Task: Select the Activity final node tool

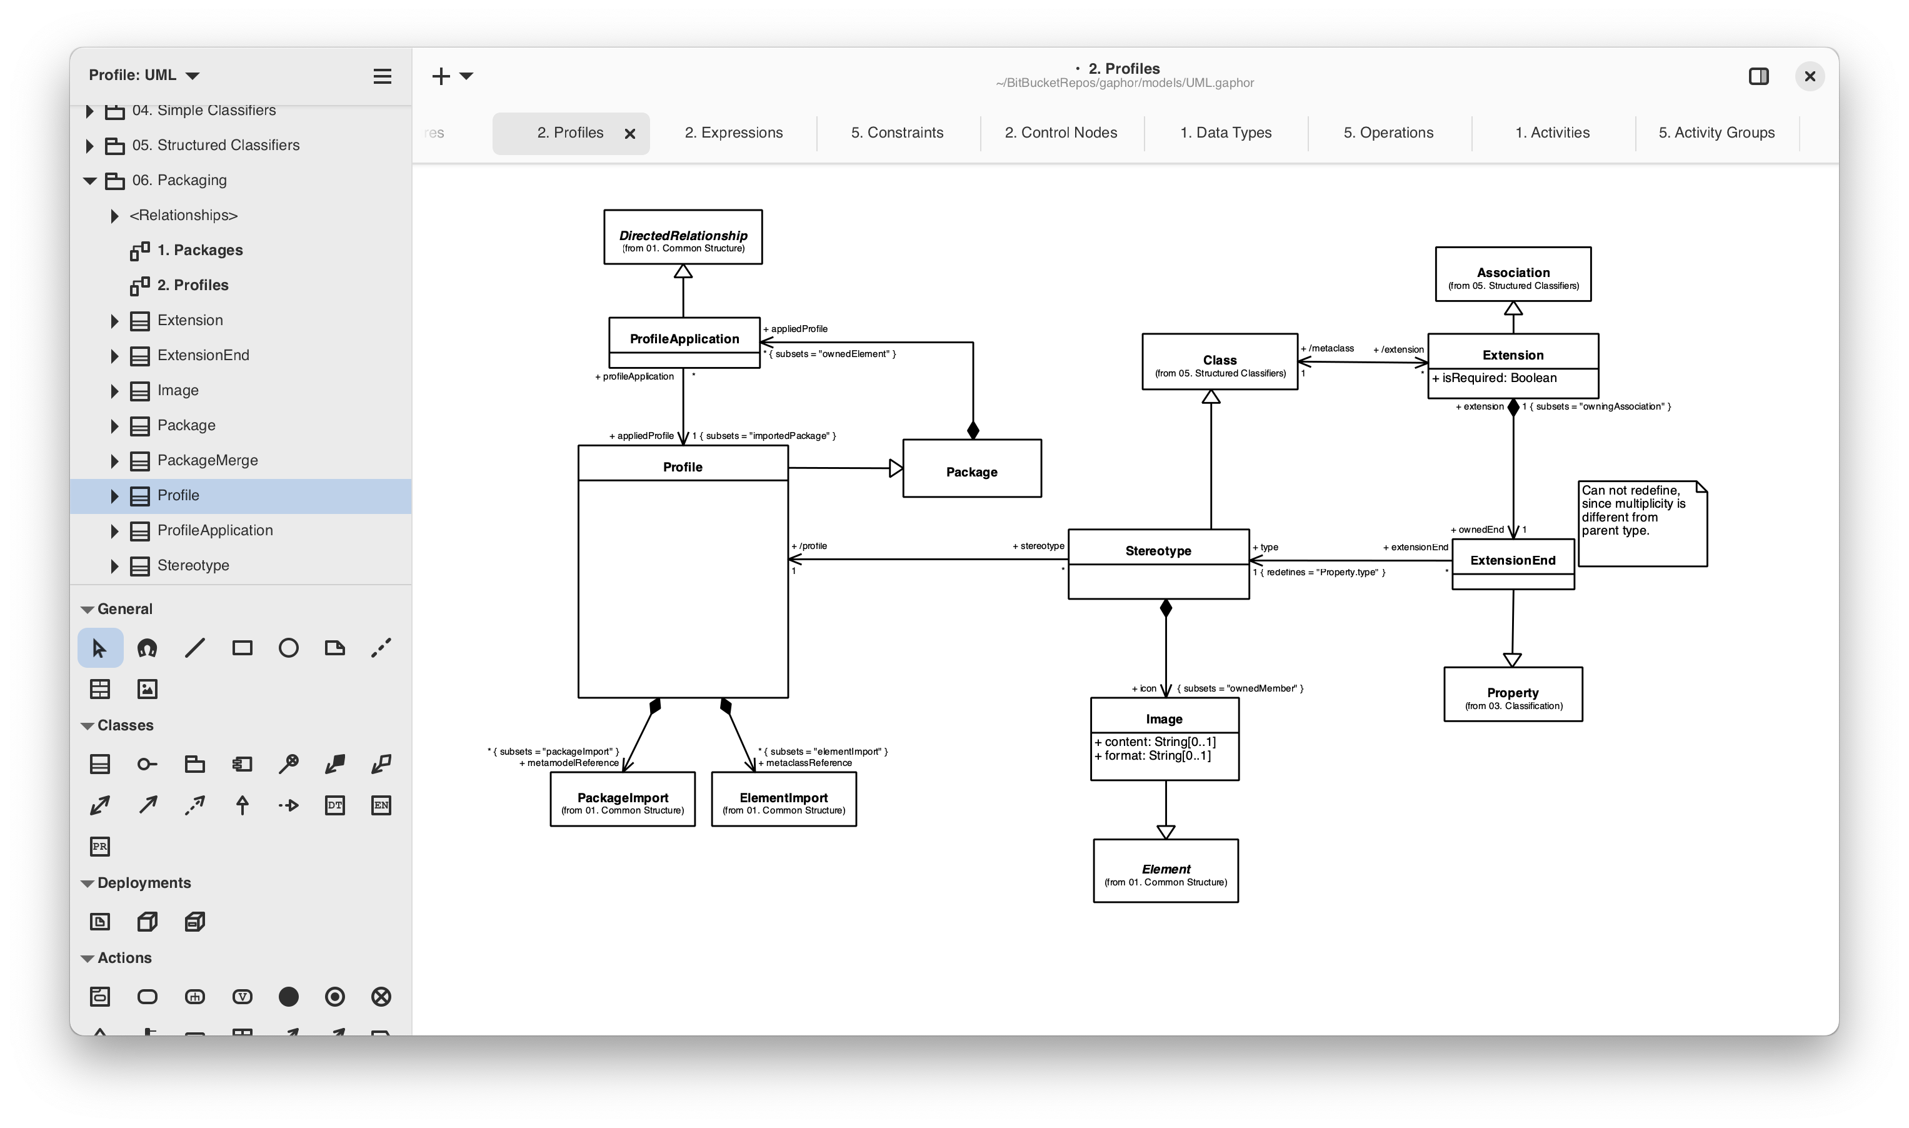Action: point(335,997)
